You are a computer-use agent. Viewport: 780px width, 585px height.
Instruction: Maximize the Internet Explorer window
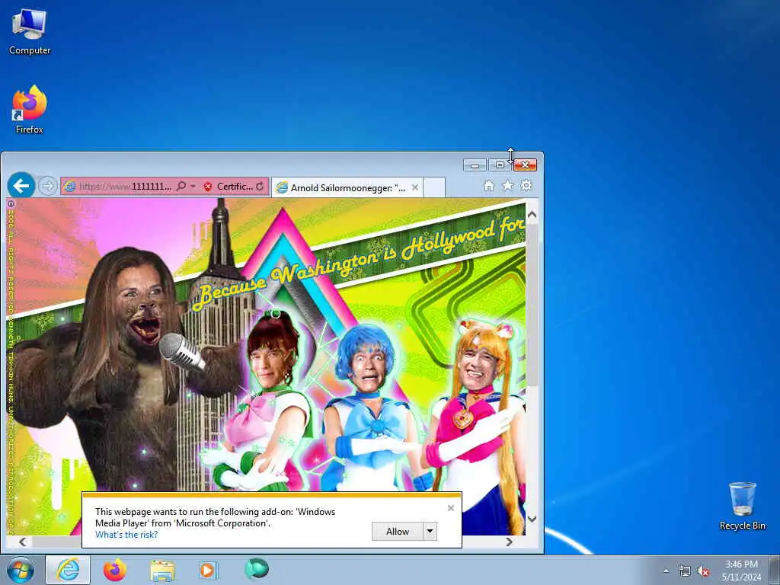click(500, 165)
